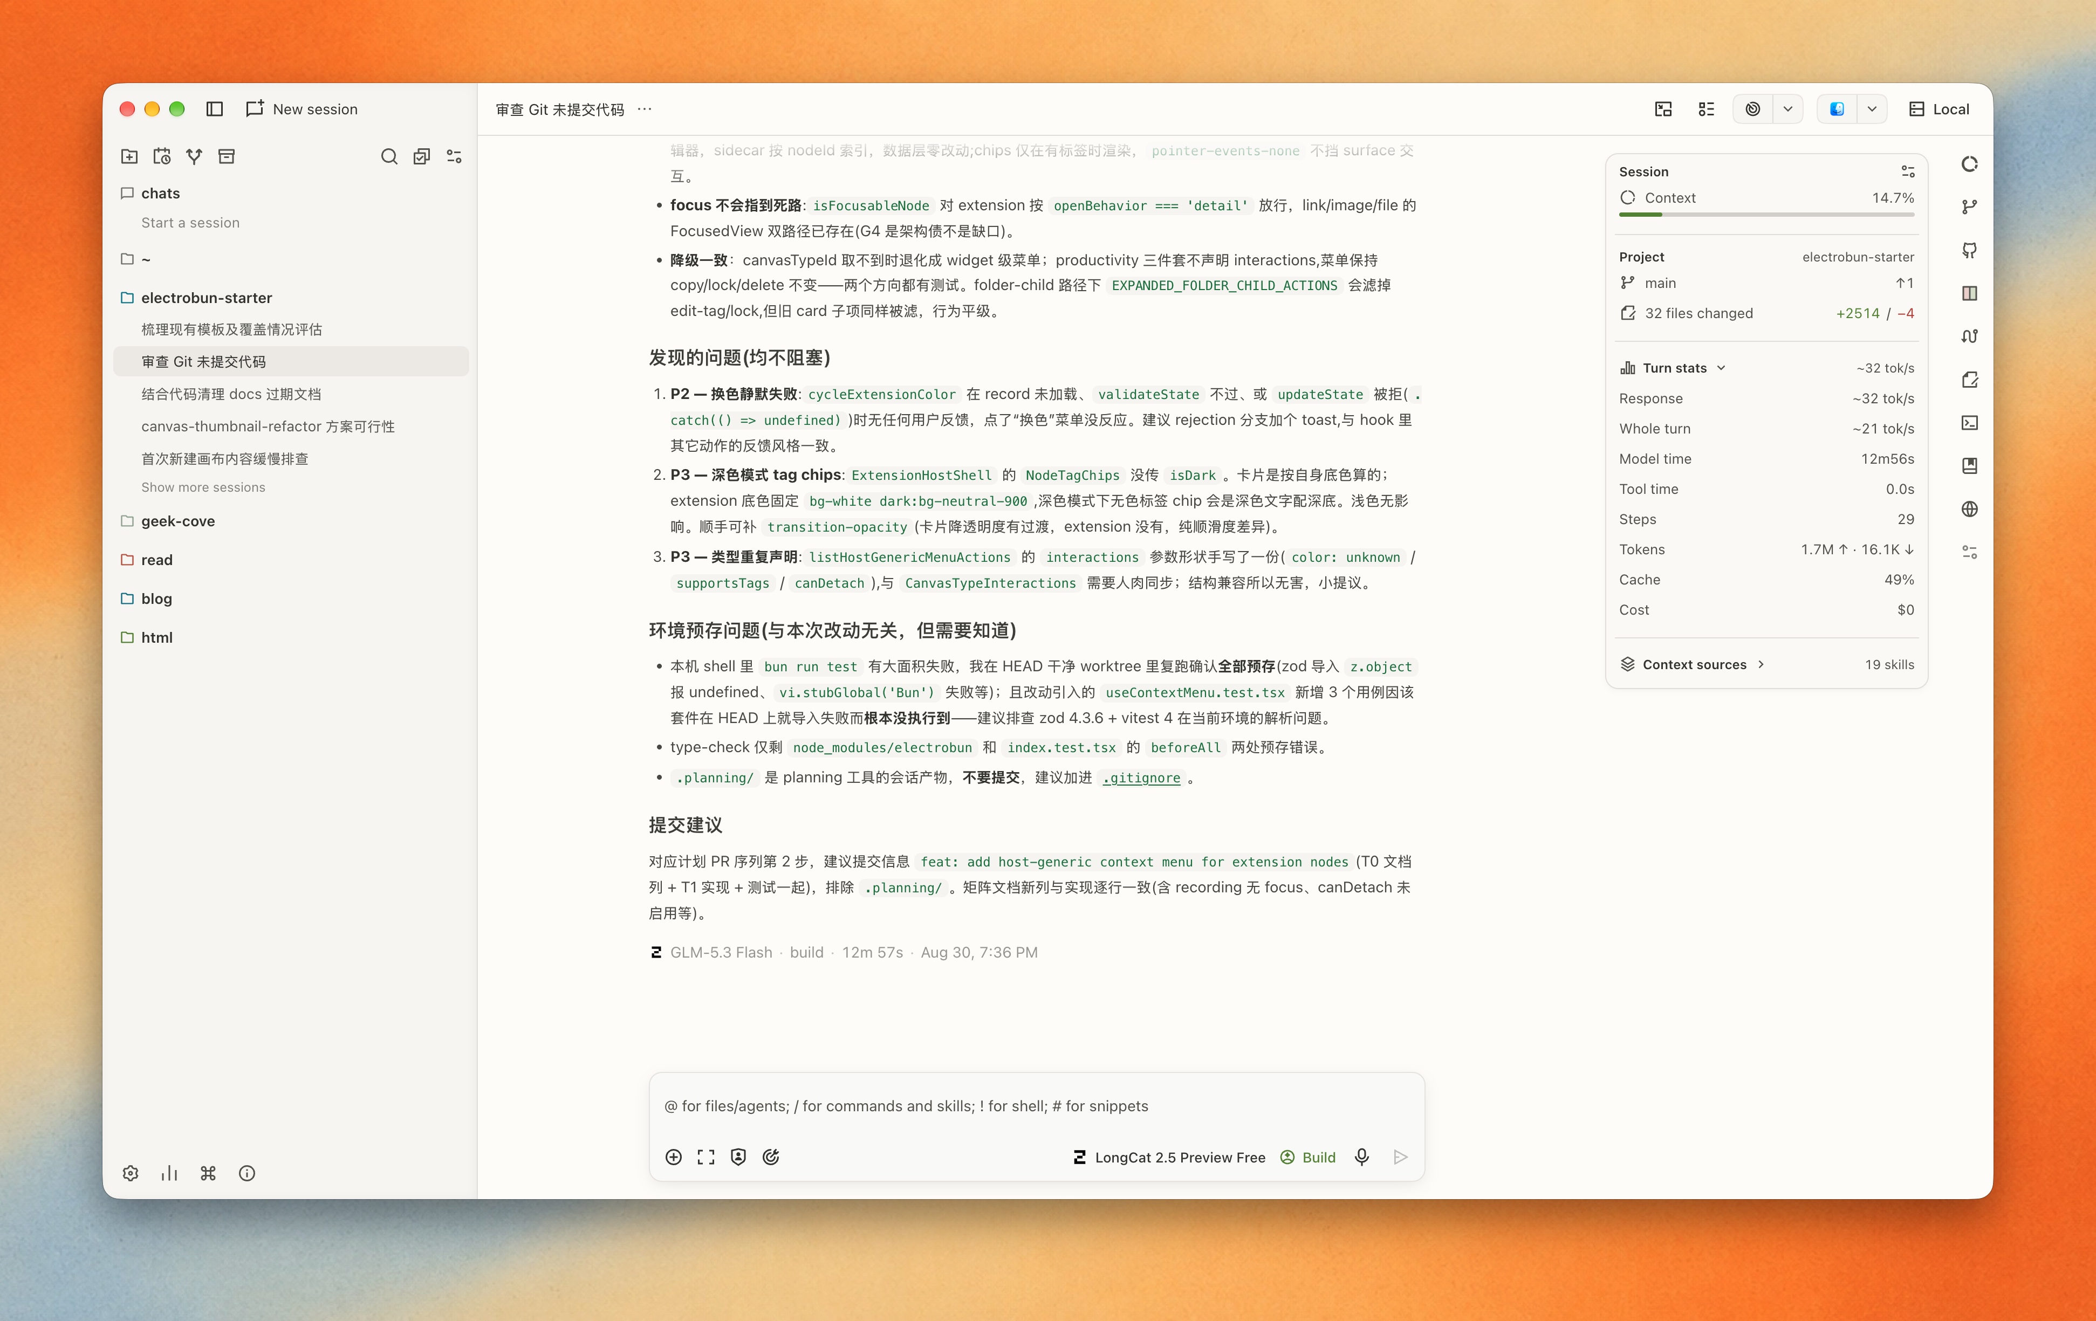Select session 梳理现有模板及覆盖情况评估
The image size is (2096, 1321).
[x=231, y=330]
